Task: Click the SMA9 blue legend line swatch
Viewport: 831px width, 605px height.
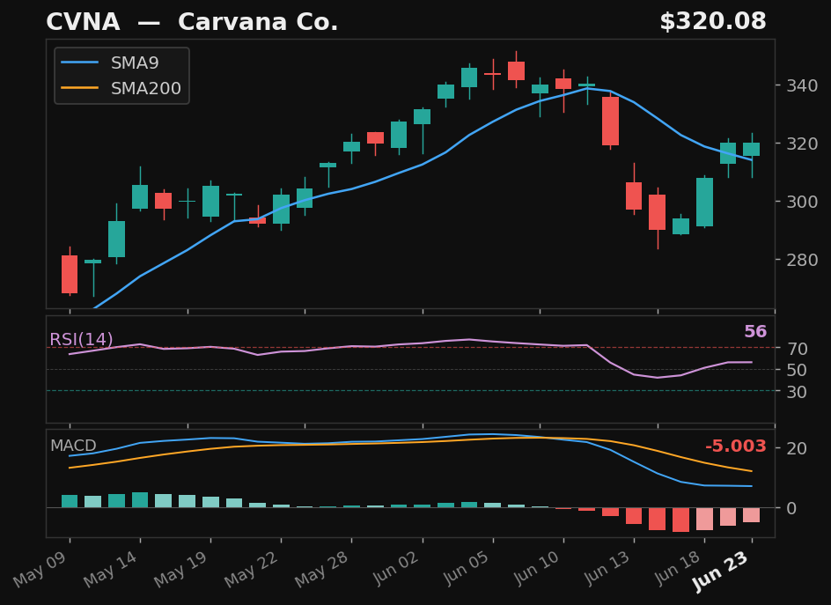Action: click(x=80, y=63)
